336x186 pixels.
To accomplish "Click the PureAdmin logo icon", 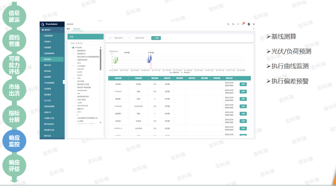I will (42, 24).
